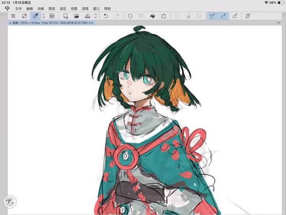
Task: Open the hamburger menu in the command bar
Action: (13, 16)
